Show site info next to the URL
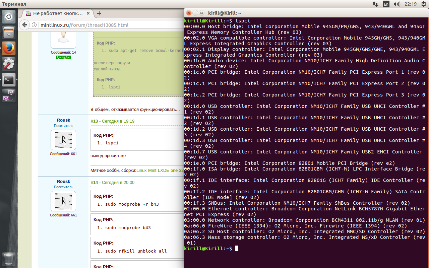The image size is (429, 268). click(35, 25)
